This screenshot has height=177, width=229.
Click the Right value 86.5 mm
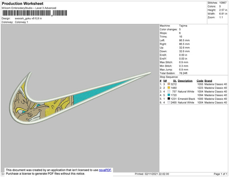click(184, 44)
